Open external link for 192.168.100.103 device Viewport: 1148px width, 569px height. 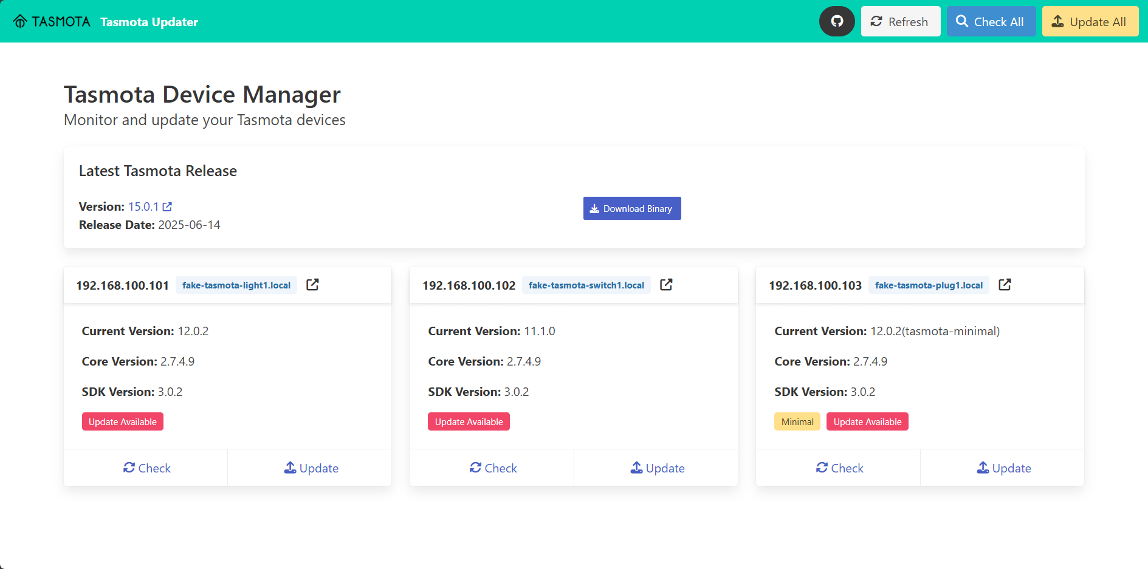click(x=1005, y=285)
